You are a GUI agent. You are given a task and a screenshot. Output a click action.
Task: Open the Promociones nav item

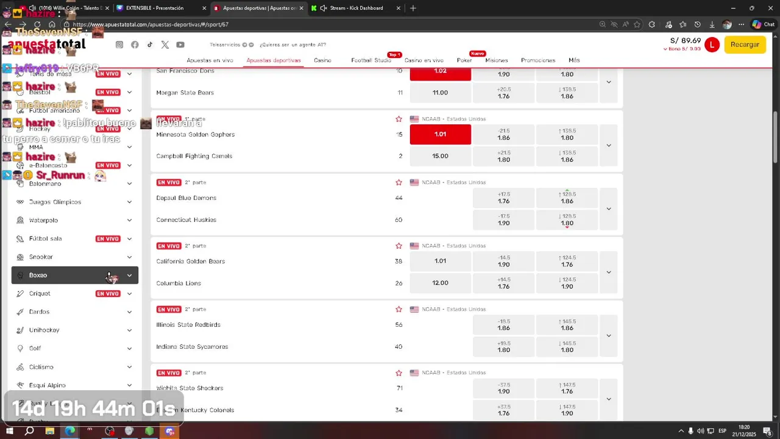point(538,60)
